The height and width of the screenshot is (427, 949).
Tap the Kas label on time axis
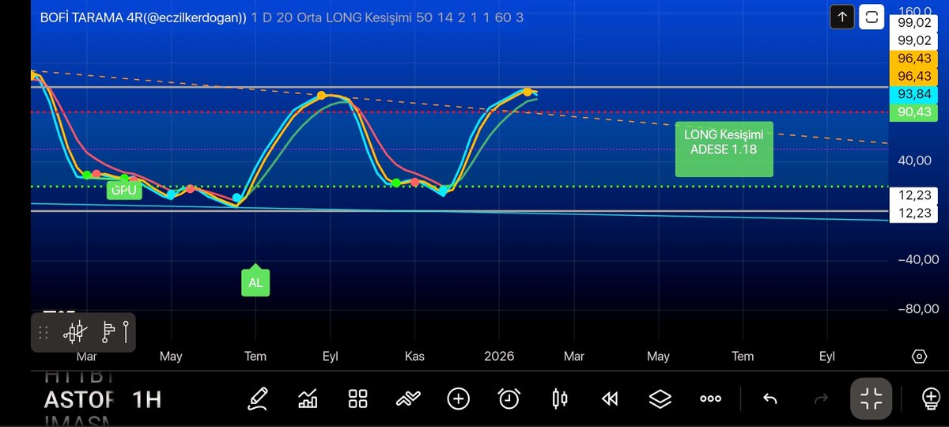[414, 357]
